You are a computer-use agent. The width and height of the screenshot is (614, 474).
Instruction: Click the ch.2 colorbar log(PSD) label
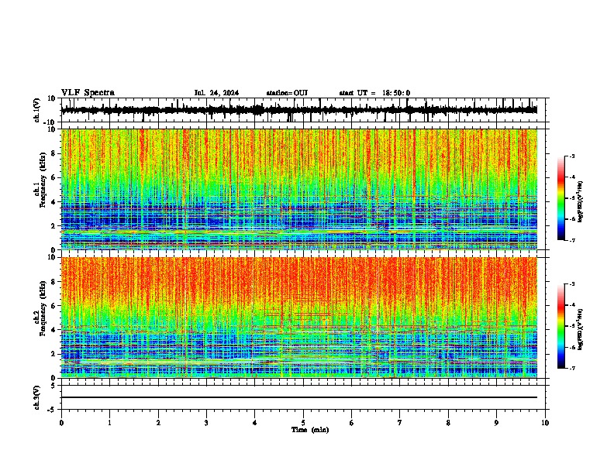click(x=581, y=329)
